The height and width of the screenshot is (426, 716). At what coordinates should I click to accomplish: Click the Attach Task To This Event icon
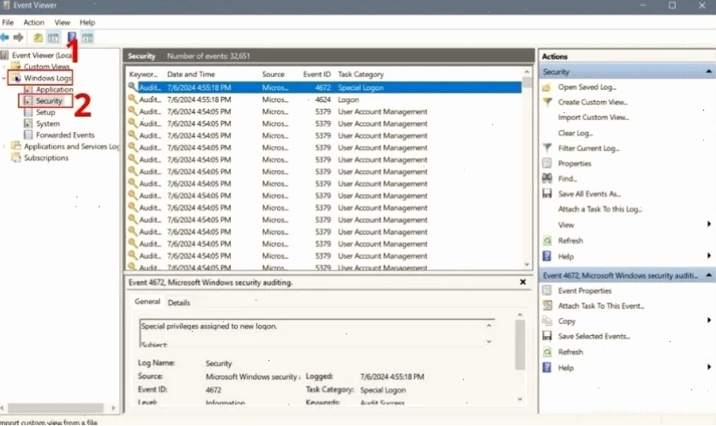point(547,305)
